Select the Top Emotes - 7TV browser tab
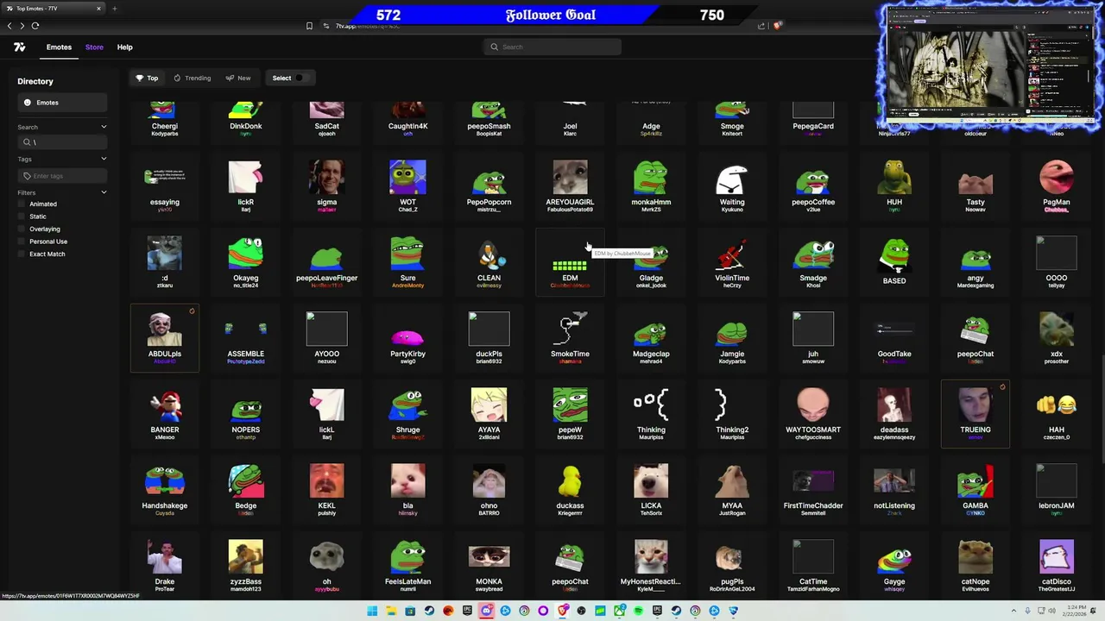This screenshot has height=621, width=1105. coord(54,9)
